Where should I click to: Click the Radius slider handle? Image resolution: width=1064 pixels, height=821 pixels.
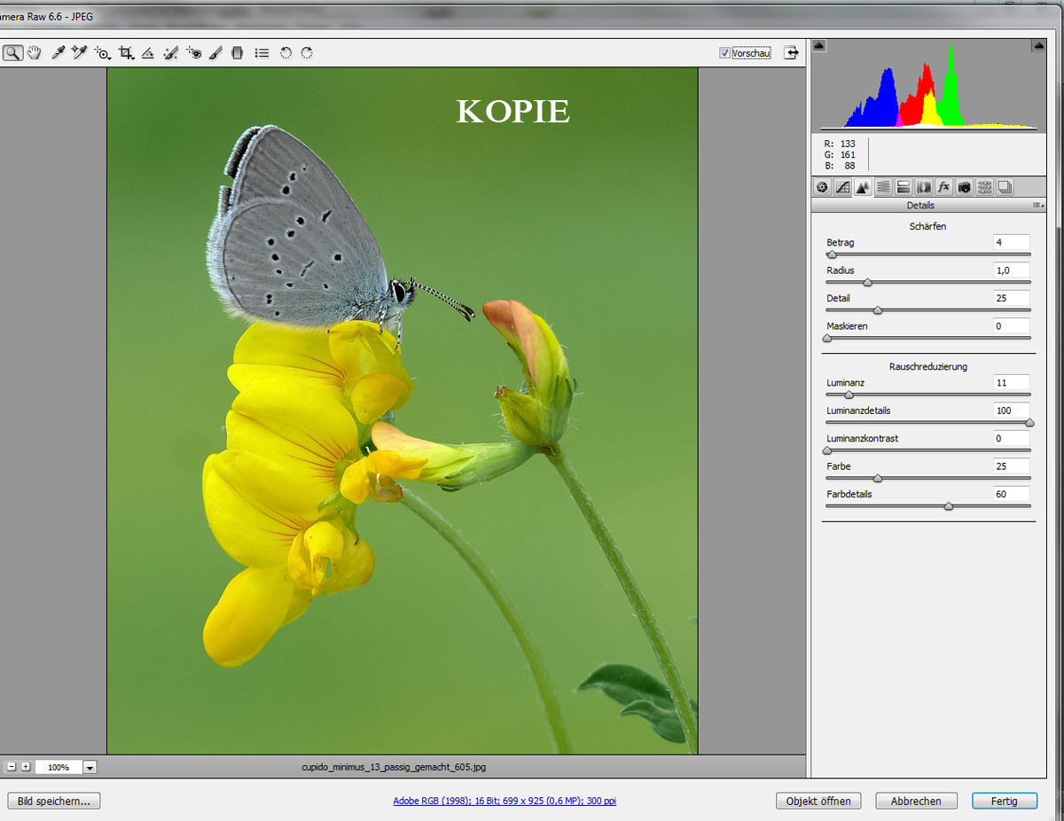(x=868, y=283)
